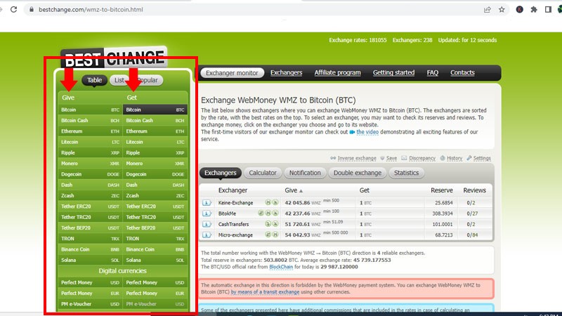Click the browser share page icon

[x=487, y=10]
